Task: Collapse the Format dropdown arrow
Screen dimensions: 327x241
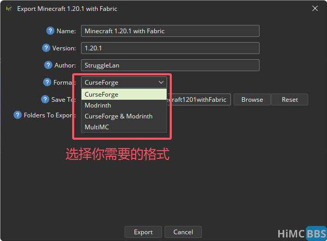Action: 161,82
